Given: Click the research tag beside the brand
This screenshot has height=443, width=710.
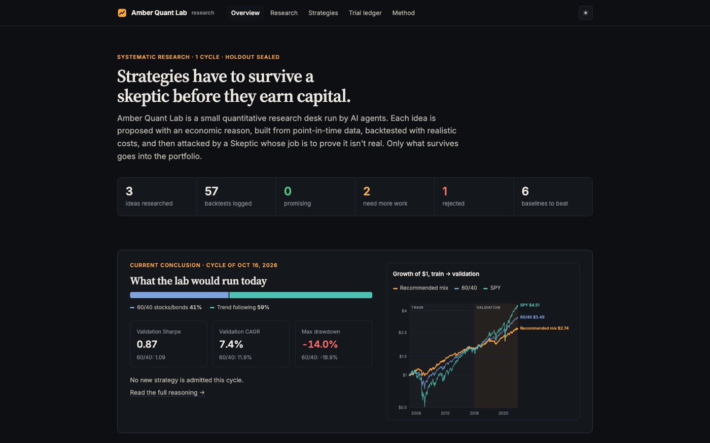Looking at the screenshot, I should click(x=203, y=13).
